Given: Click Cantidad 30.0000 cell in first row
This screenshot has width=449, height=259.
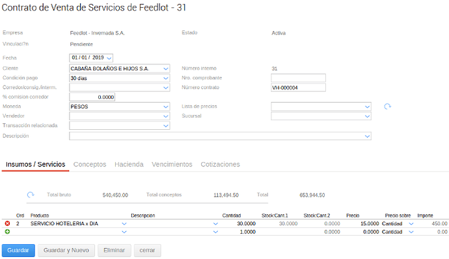Looking at the screenshot, I should pos(246,223).
